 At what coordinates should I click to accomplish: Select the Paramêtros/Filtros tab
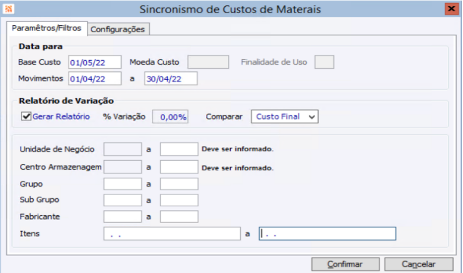click(47, 29)
